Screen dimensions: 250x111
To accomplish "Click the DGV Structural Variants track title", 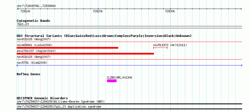I will point(104,36).
